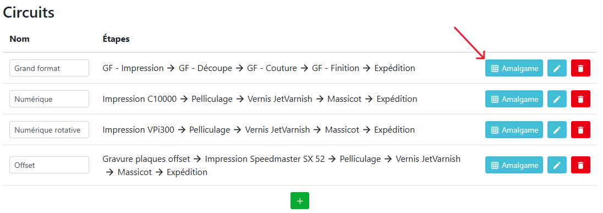The image size is (603, 213).
Task: Click Amalgame button on Numérique rotative row
Action: [514, 129]
